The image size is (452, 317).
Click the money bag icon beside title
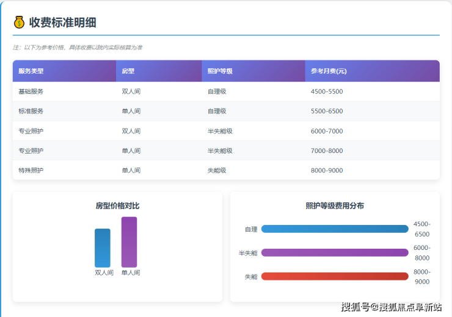[x=19, y=23]
